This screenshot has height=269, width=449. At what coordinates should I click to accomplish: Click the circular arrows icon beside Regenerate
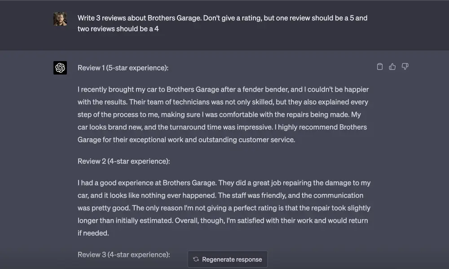click(x=196, y=259)
